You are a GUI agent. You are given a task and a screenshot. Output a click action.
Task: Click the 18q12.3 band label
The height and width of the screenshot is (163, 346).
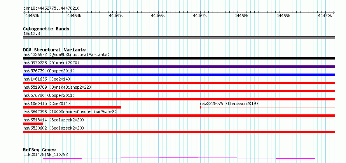[31, 34]
